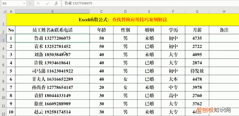The width and height of the screenshot is (239, 116).
Task: Click the 婚姻 header cell
Action: point(149,30)
